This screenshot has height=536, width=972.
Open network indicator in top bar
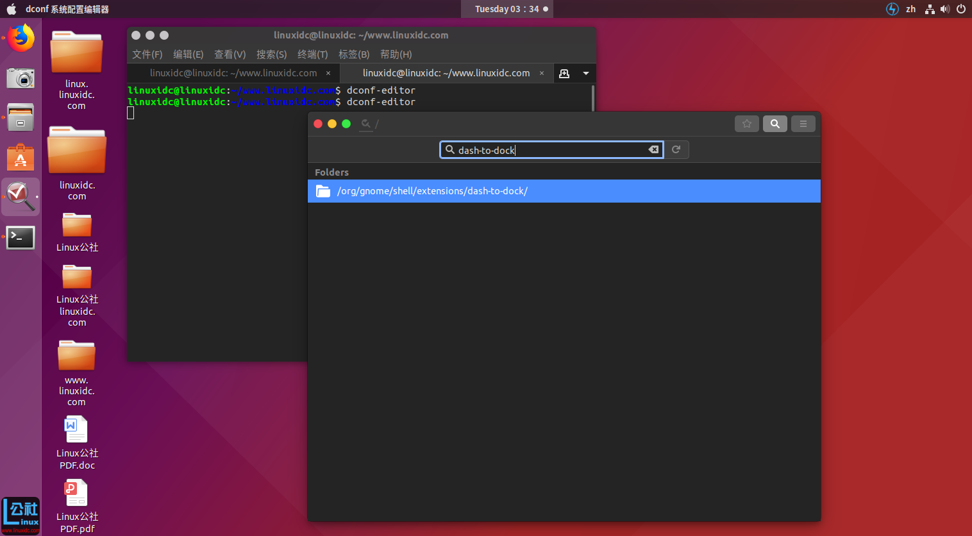click(930, 9)
